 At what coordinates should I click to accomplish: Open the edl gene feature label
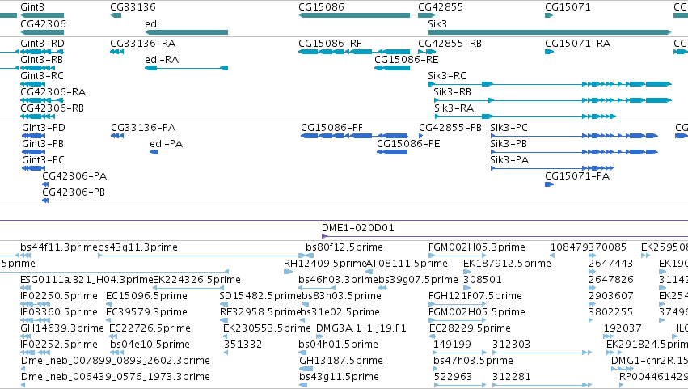pos(152,24)
